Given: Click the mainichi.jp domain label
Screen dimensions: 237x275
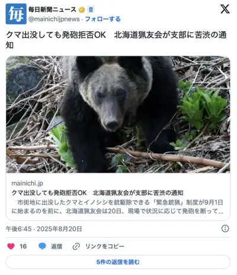Looking at the screenshot, I should 27,183.
